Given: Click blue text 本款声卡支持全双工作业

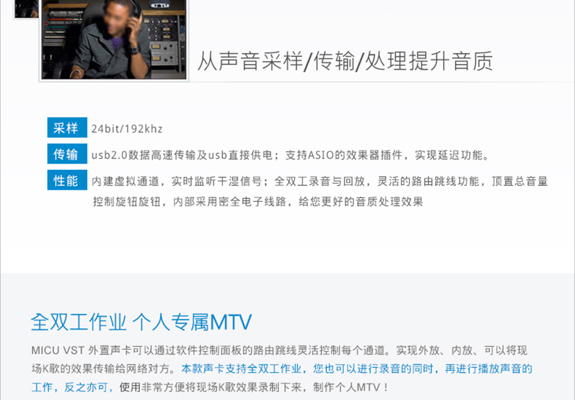Looking at the screenshot, I should click(241, 369).
